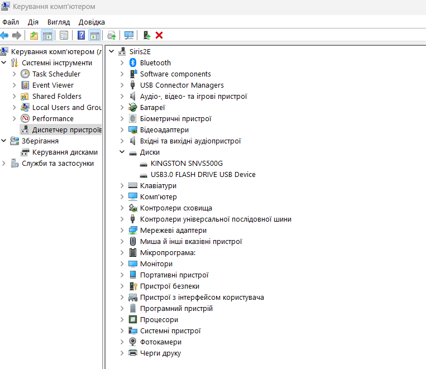
Task: Click the Task Scheduler clock icon
Action: [x=25, y=74]
